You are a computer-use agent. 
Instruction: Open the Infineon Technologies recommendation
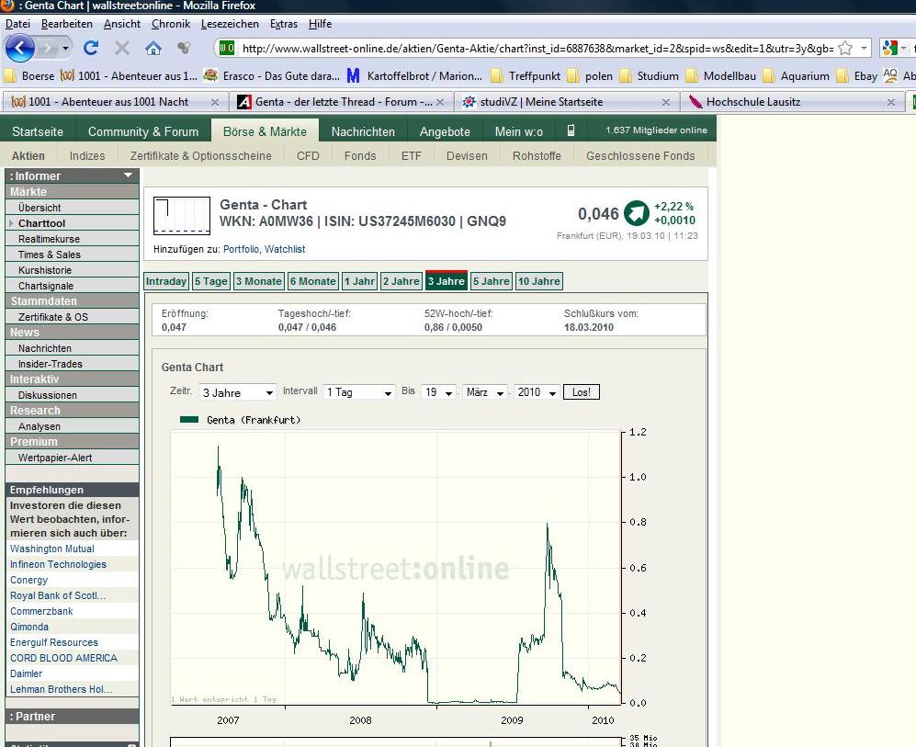(x=59, y=565)
